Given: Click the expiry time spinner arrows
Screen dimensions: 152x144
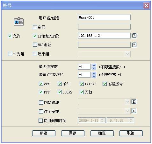Looking at the screenshot, I should pyautogui.click(x=131, y=120).
